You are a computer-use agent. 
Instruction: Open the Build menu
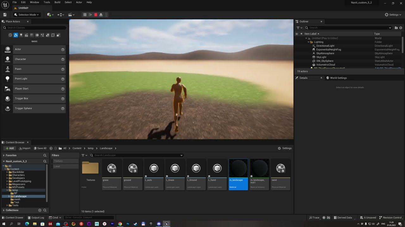tap(57, 2)
